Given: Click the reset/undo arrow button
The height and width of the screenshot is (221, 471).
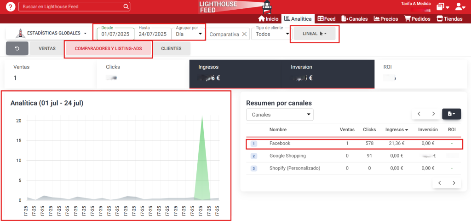Looking at the screenshot, I should (x=17, y=48).
